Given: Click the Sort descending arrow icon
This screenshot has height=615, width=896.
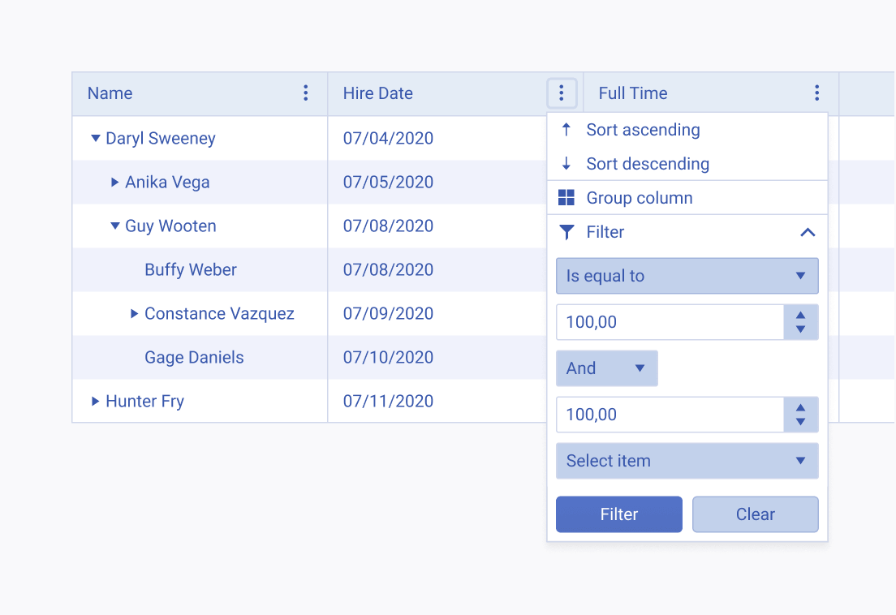Looking at the screenshot, I should click(566, 164).
